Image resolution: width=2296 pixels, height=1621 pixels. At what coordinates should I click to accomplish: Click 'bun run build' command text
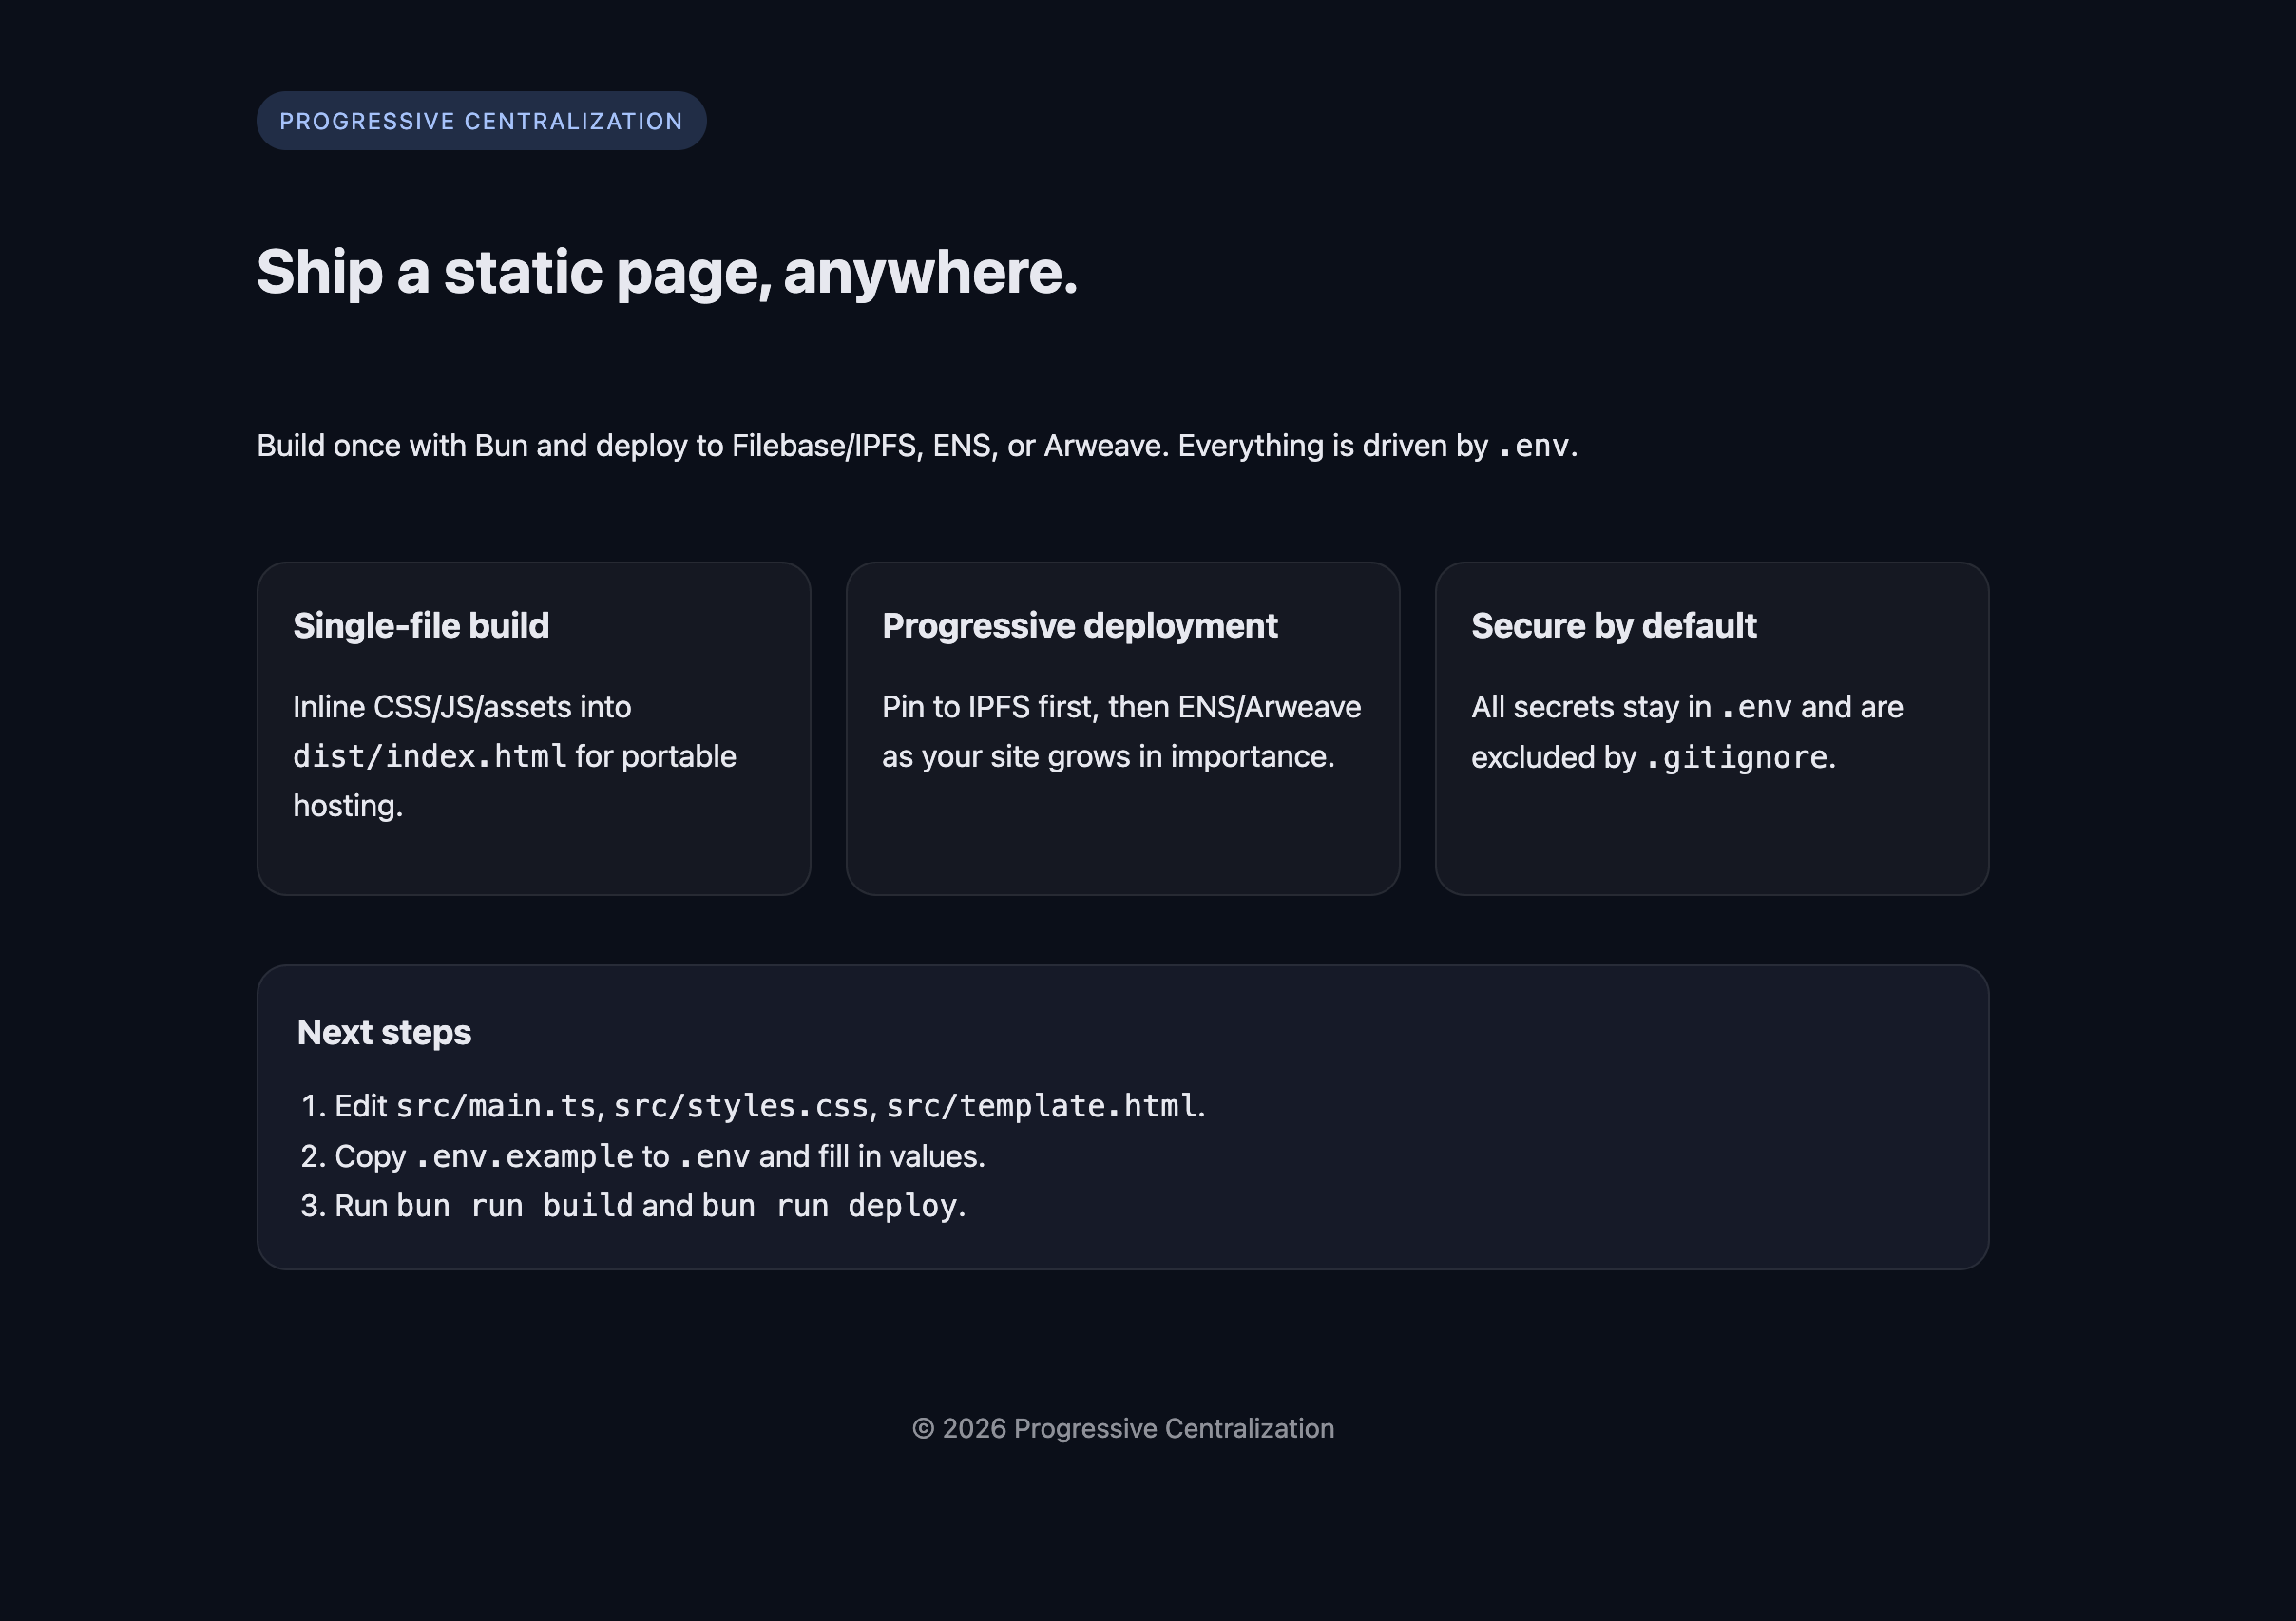(x=515, y=1206)
